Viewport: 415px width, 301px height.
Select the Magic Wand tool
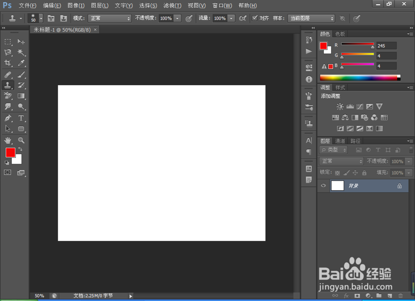(21, 52)
